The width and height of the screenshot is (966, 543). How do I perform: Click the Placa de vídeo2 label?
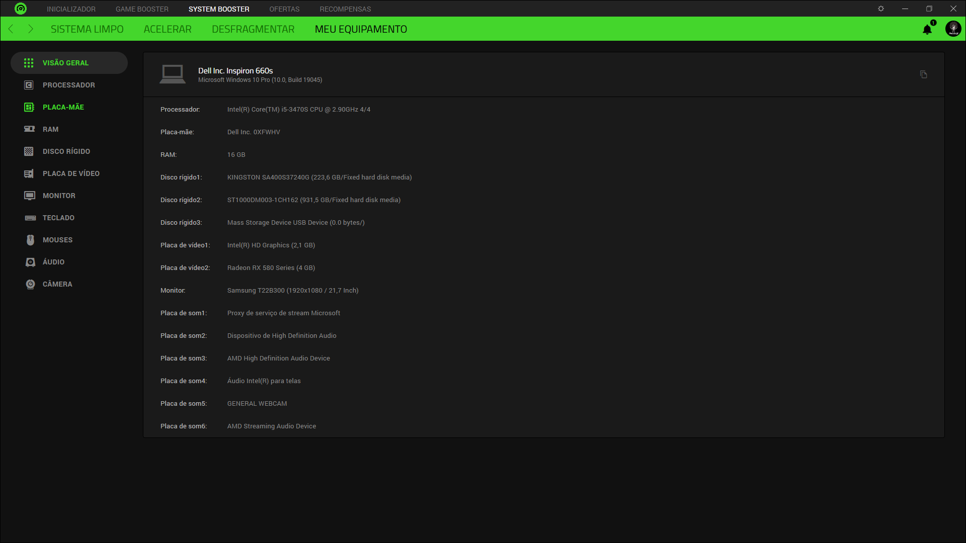185,268
